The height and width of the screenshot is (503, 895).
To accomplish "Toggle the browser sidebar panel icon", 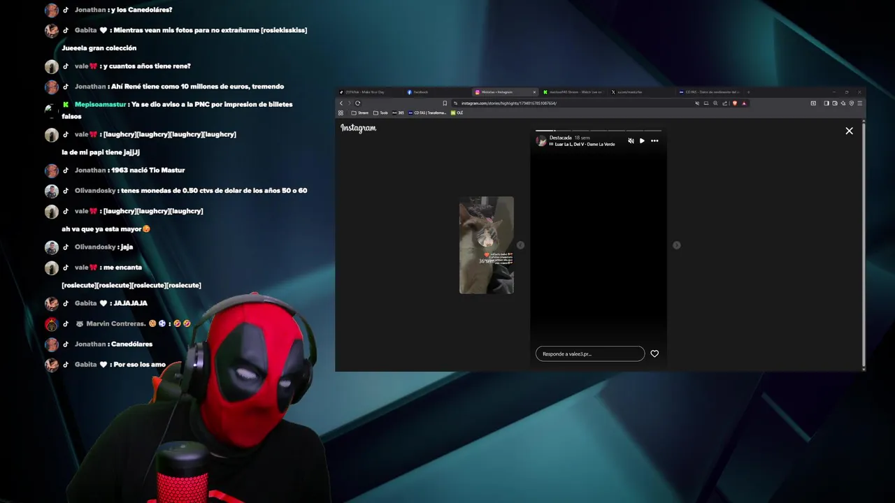I will 826,103.
